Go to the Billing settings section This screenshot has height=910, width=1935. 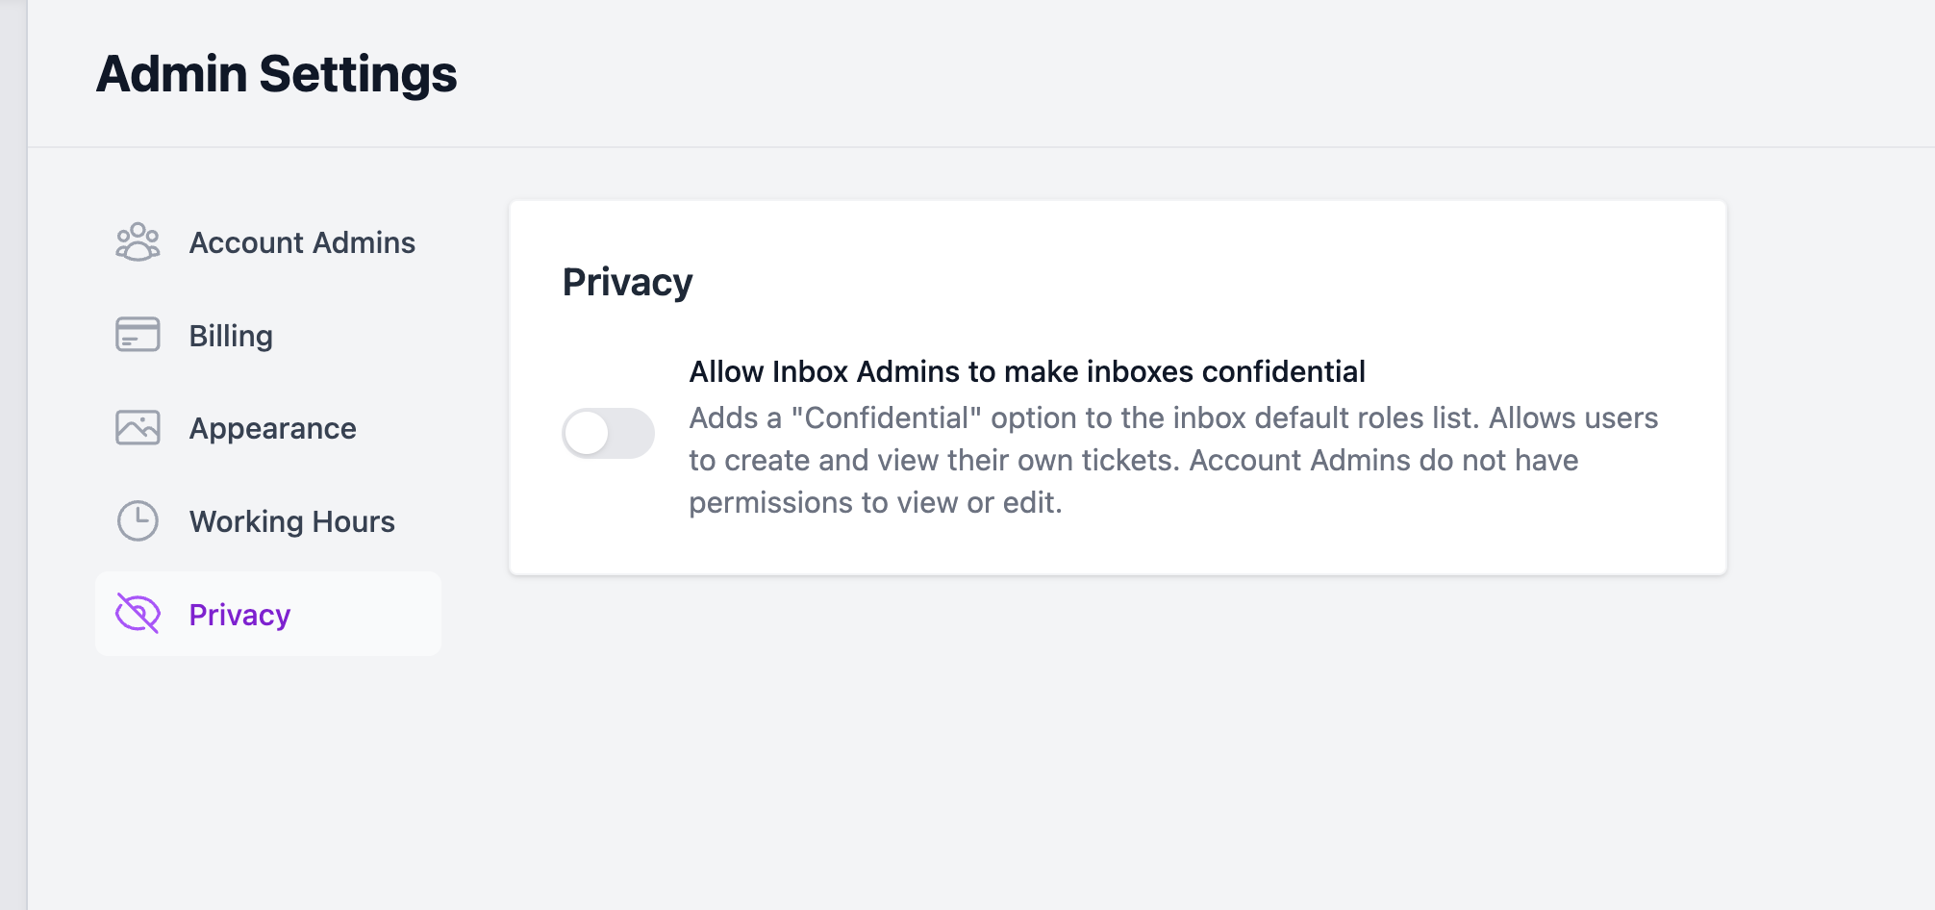pos(231,336)
